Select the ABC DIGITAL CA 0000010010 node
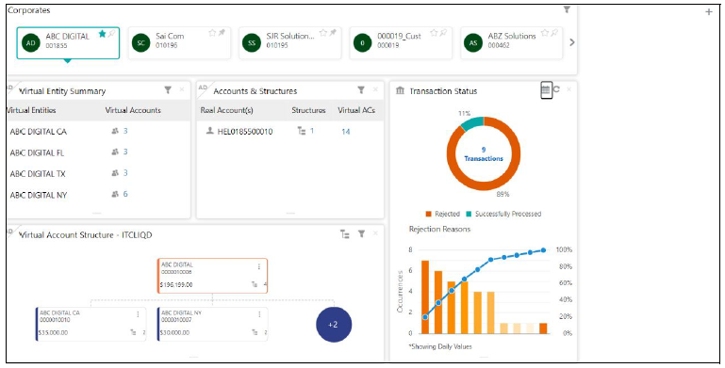The image size is (725, 368). 91,324
